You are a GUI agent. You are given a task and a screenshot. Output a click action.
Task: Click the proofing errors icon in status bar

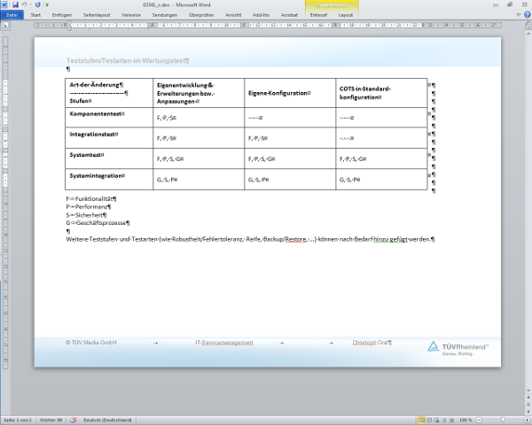point(74,420)
